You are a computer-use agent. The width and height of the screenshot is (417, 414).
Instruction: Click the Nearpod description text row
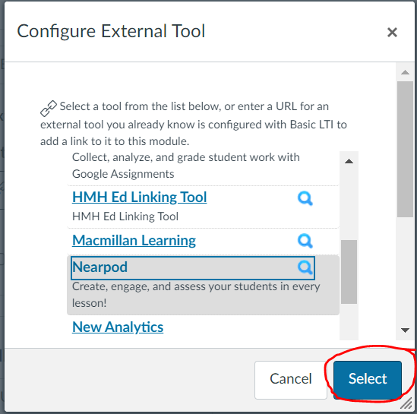coord(196,295)
